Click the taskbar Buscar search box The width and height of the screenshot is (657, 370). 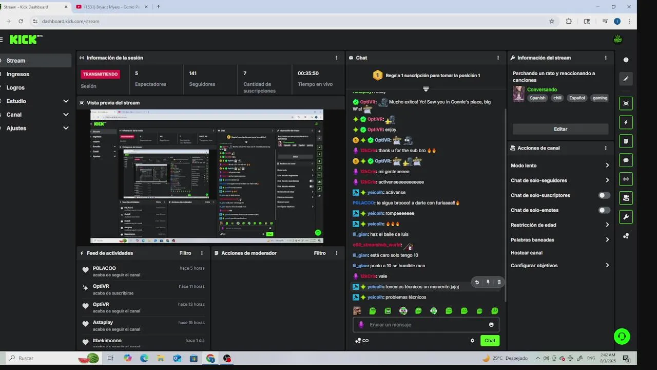54,358
